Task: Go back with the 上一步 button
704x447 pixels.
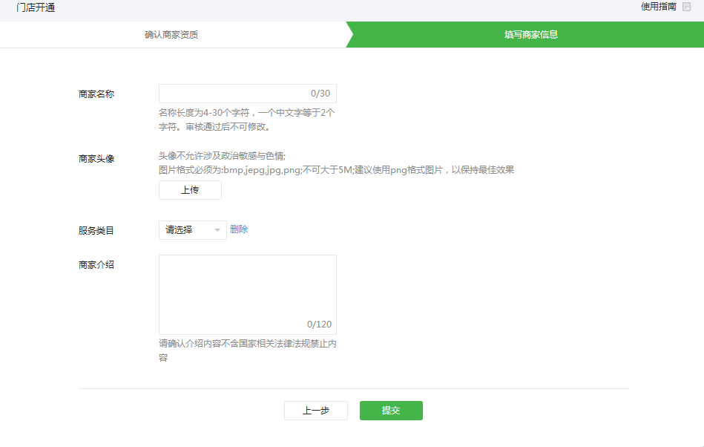Action: pos(316,411)
